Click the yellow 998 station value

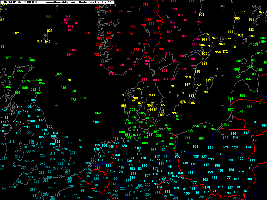click(124, 106)
